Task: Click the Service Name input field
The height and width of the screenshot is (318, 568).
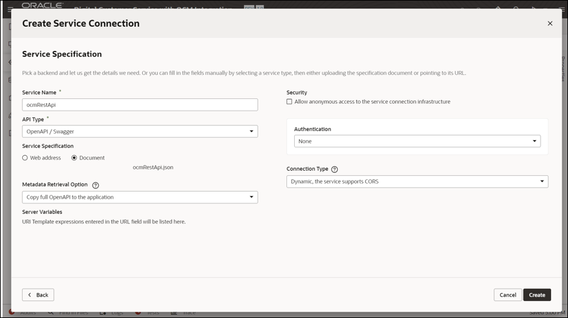Action: (x=140, y=105)
